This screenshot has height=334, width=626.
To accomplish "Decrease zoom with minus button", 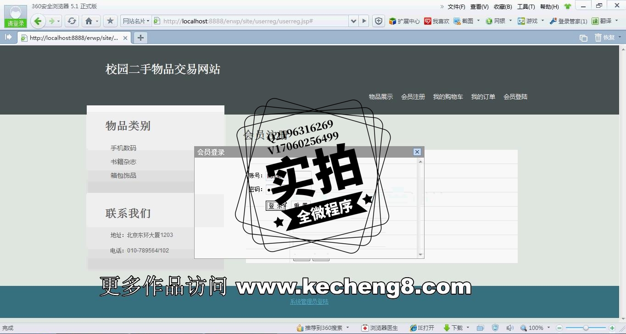I will pos(559,328).
